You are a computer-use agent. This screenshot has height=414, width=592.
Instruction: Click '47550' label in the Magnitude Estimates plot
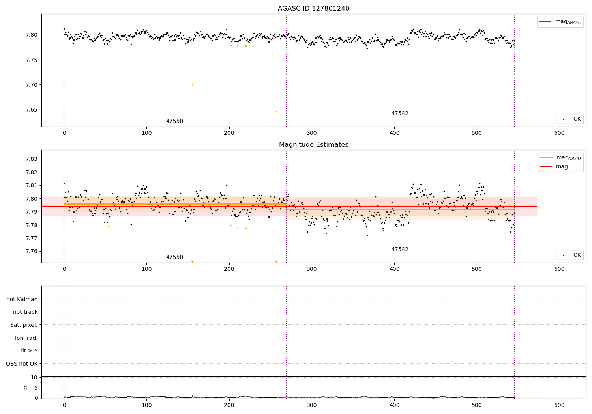(174, 257)
